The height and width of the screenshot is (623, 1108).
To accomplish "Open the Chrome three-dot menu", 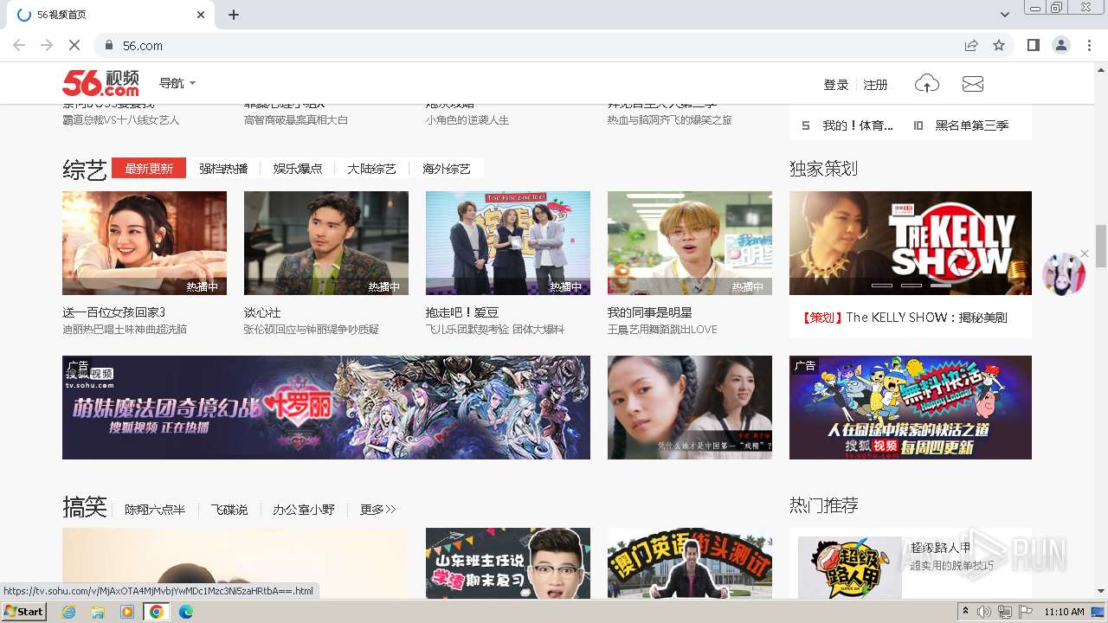I will coord(1089,45).
